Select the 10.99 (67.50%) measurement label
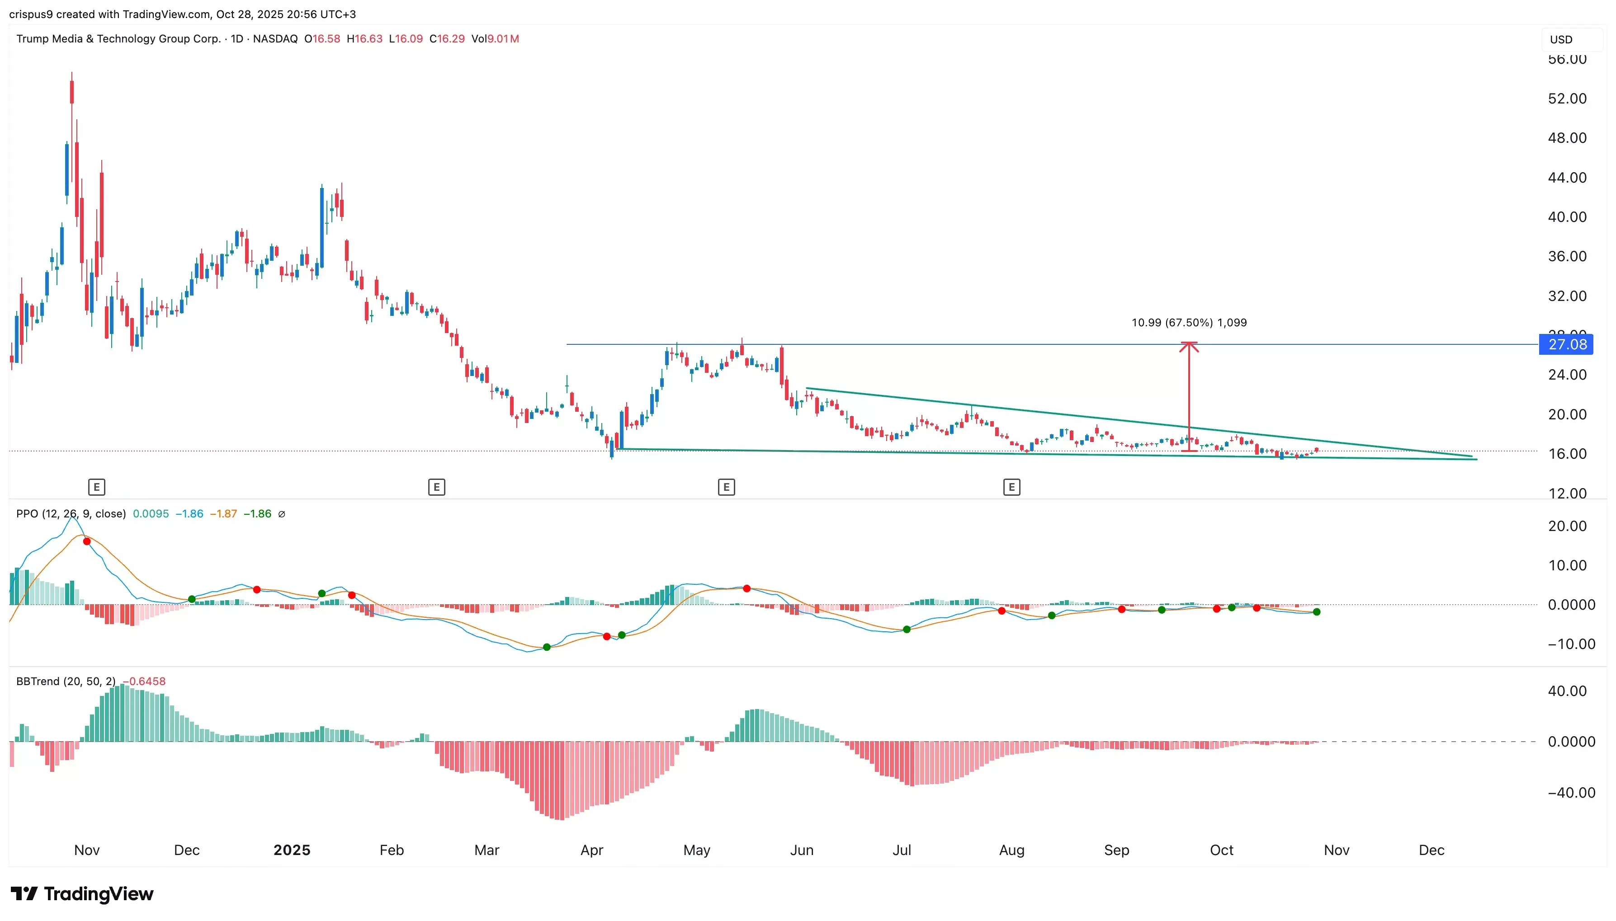The image size is (1616, 921). click(x=1189, y=323)
